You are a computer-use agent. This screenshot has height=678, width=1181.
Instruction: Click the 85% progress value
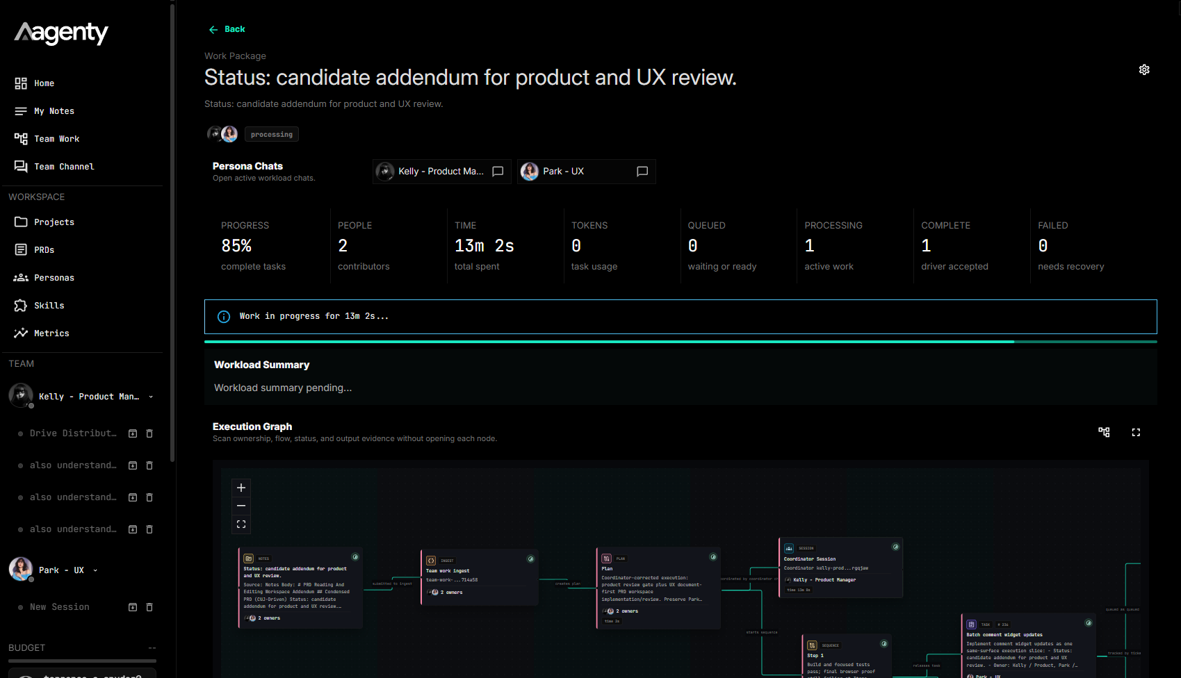(236, 246)
